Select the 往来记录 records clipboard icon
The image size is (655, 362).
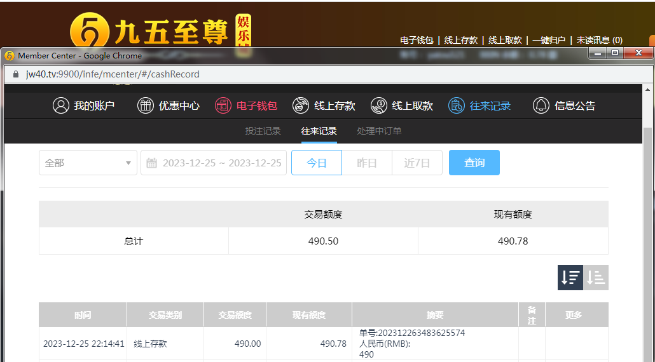[x=456, y=105]
